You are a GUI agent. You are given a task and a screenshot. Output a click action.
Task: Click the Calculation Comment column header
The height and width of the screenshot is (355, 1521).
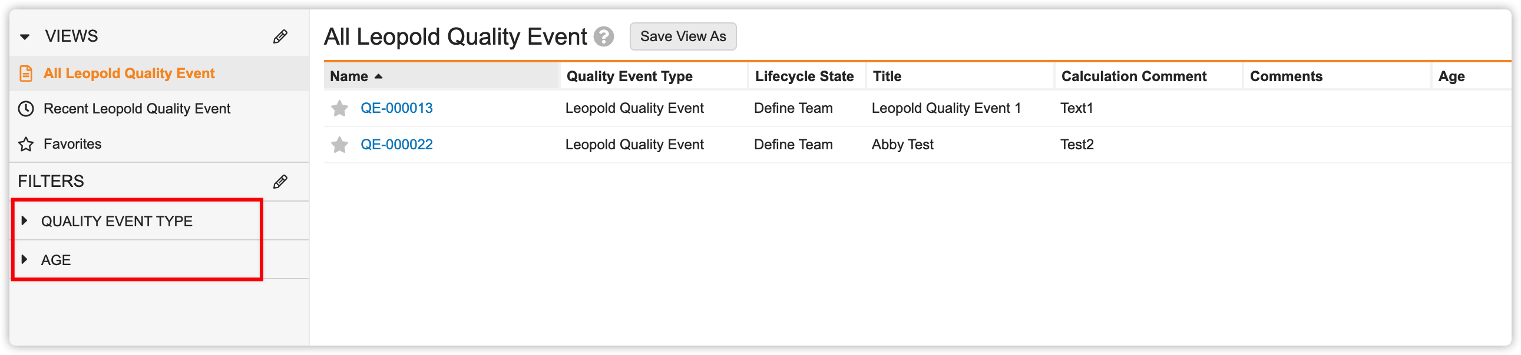coord(1133,76)
